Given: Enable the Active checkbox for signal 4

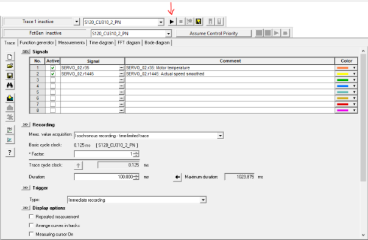Looking at the screenshot, I should (53, 86).
